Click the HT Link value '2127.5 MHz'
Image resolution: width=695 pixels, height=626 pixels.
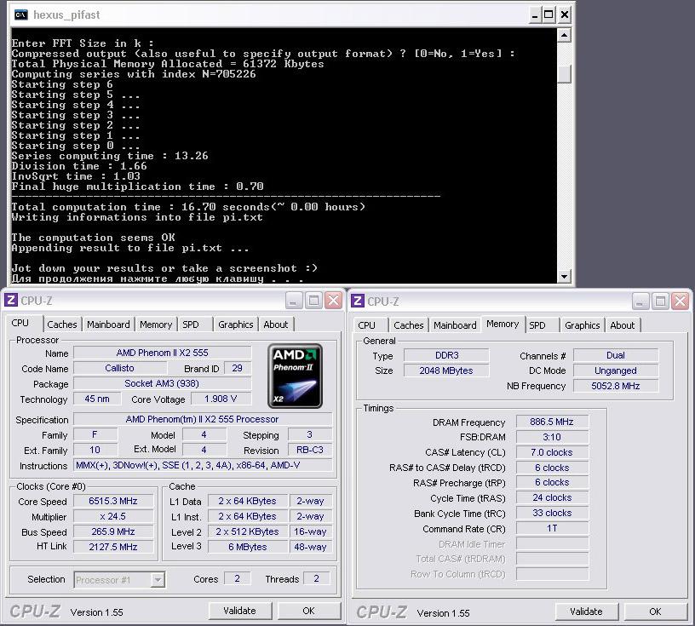pos(113,547)
